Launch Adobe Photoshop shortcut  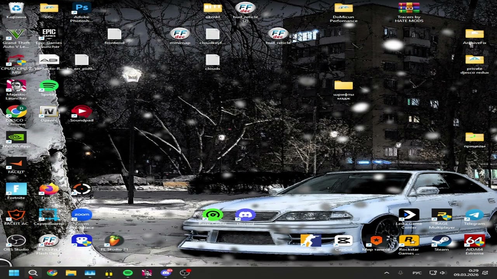tap(82, 12)
